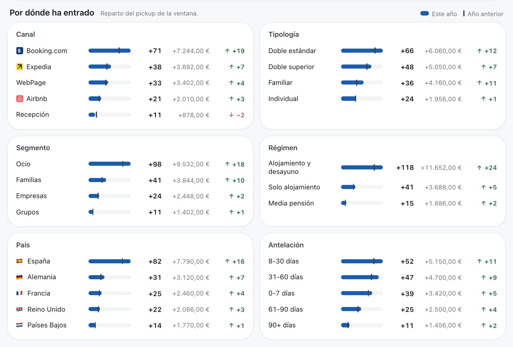This screenshot has width=513, height=347.
Task: Click the Individual room type label
Action: (x=283, y=99)
